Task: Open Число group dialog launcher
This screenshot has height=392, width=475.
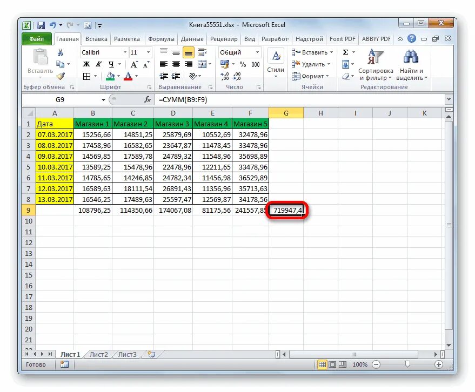Action: [258, 87]
